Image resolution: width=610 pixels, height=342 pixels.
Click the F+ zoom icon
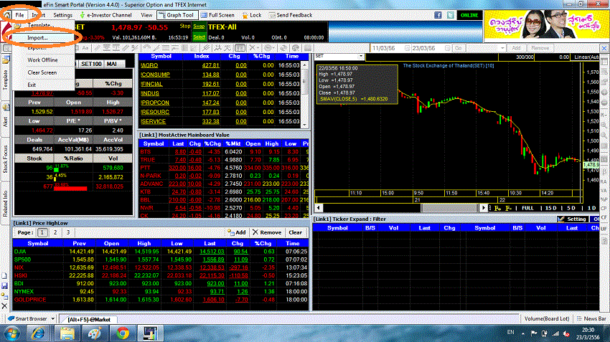pyautogui.click(x=497, y=209)
